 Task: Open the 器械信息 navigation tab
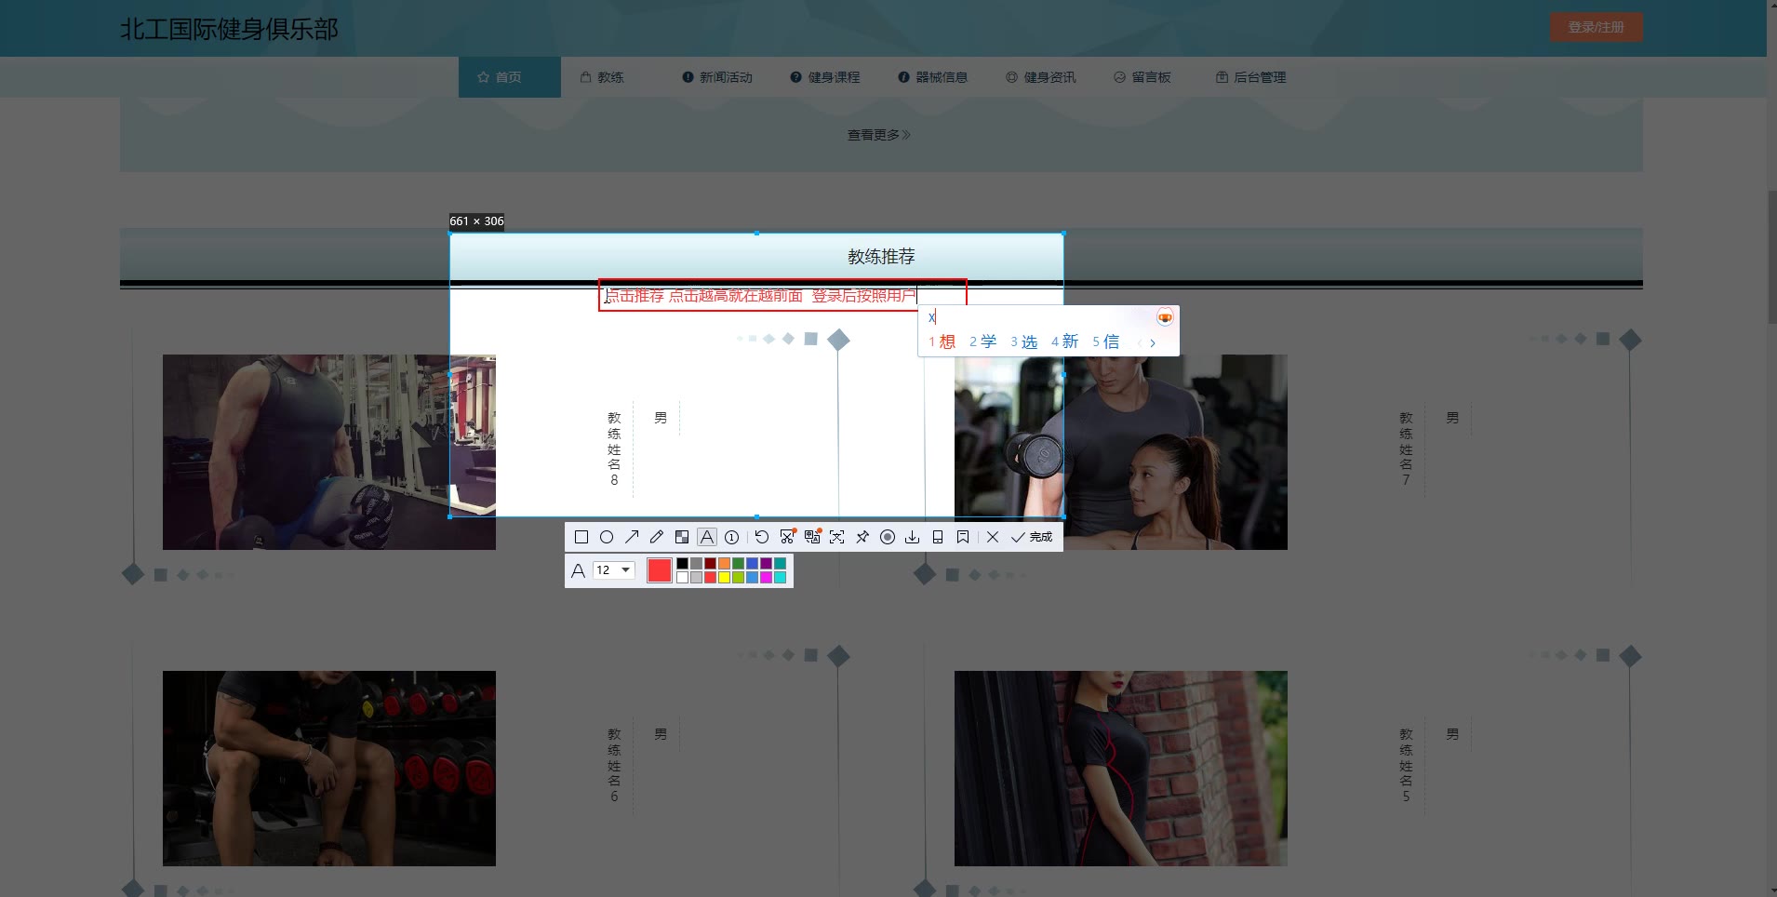[x=933, y=77]
